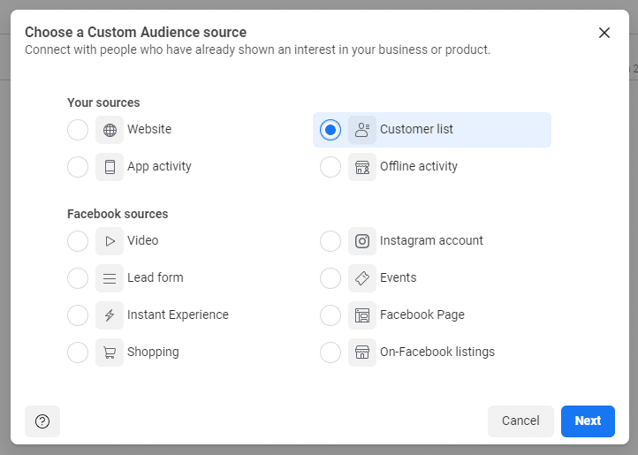
Task: Select the Instant Experience radio button
Action: click(78, 315)
